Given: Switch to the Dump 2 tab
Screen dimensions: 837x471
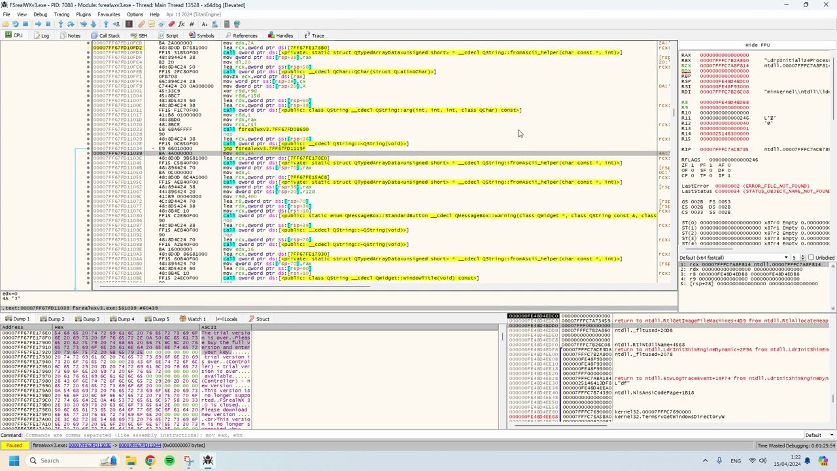Looking at the screenshot, I should (x=52, y=319).
